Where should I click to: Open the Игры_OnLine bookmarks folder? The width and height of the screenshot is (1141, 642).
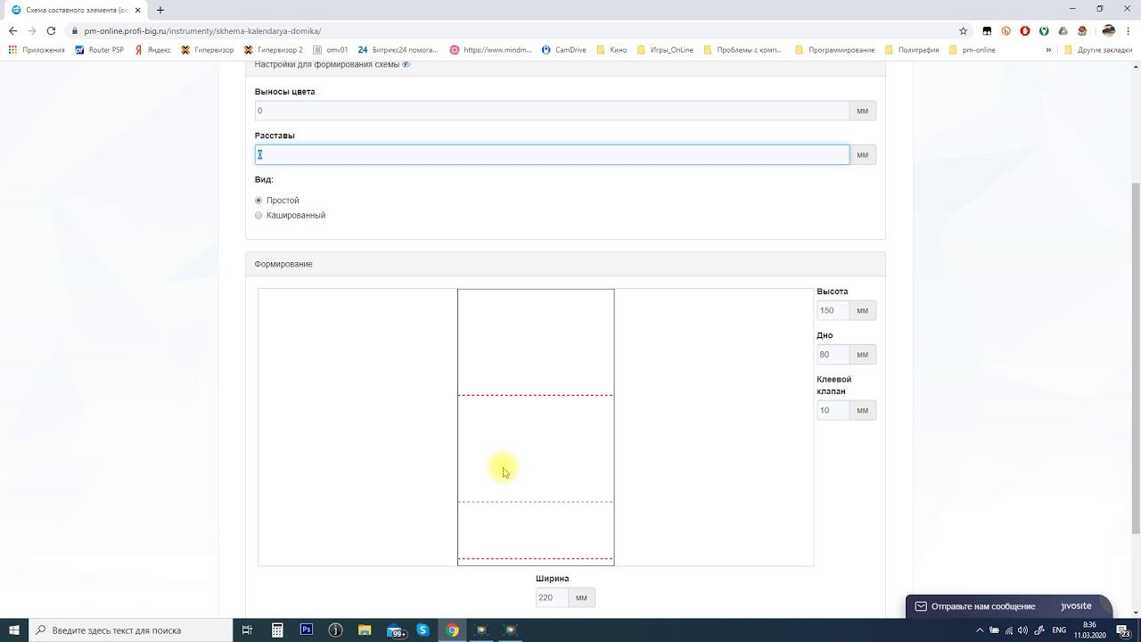point(665,50)
